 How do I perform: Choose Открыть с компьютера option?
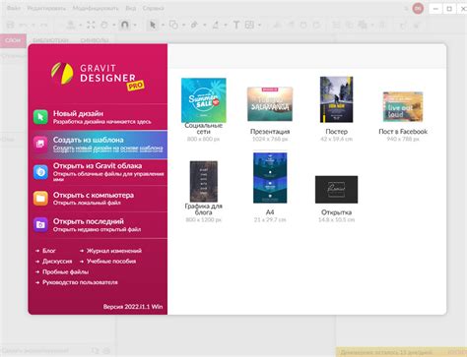pos(98,199)
